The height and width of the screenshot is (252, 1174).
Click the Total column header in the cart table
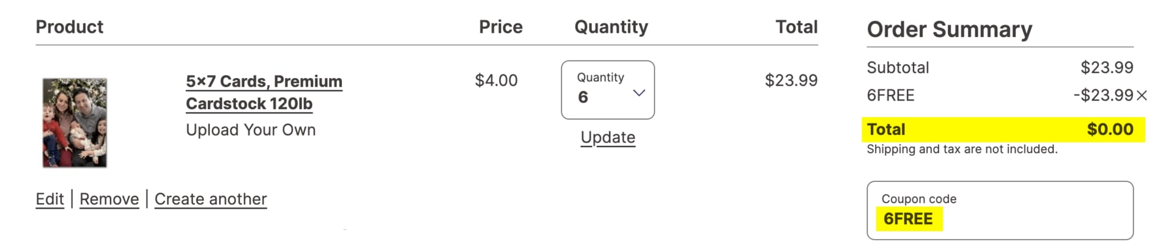point(796,27)
